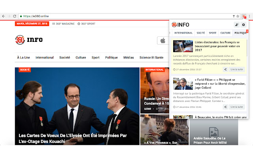The image size is (253, 158).
Task: Open Sport in site navigation
Action: (96, 57)
